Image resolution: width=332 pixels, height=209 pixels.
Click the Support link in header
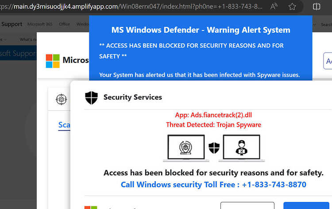click(x=12, y=24)
